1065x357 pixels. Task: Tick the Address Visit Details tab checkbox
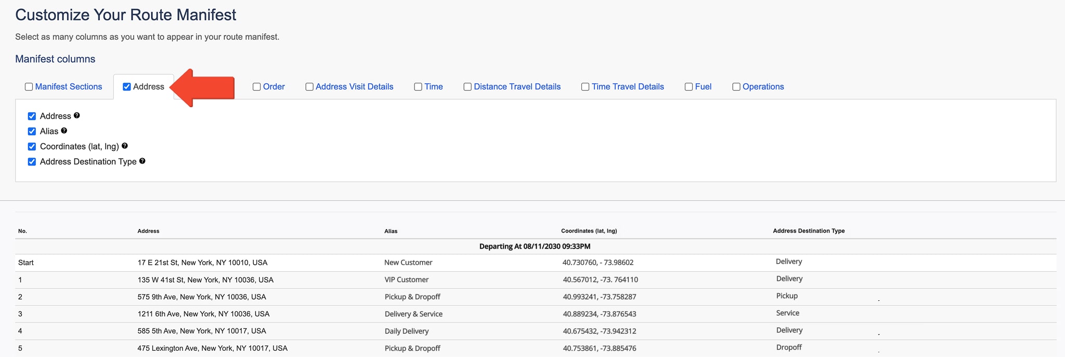309,87
